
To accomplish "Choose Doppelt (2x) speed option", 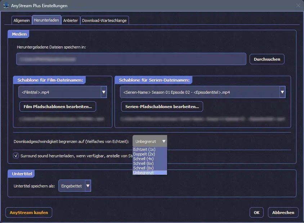I will (150, 154).
